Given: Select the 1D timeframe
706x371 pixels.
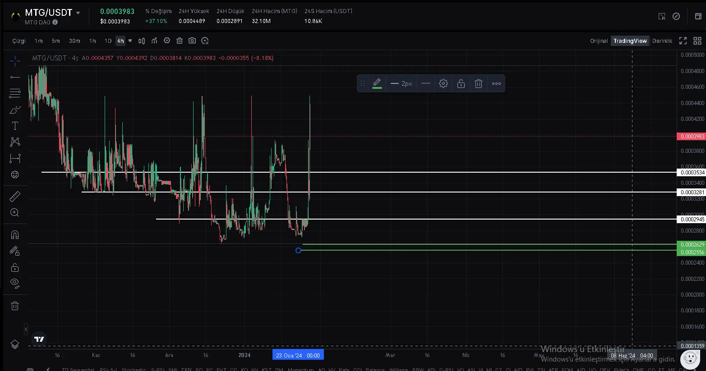Looking at the screenshot, I should [x=108, y=41].
